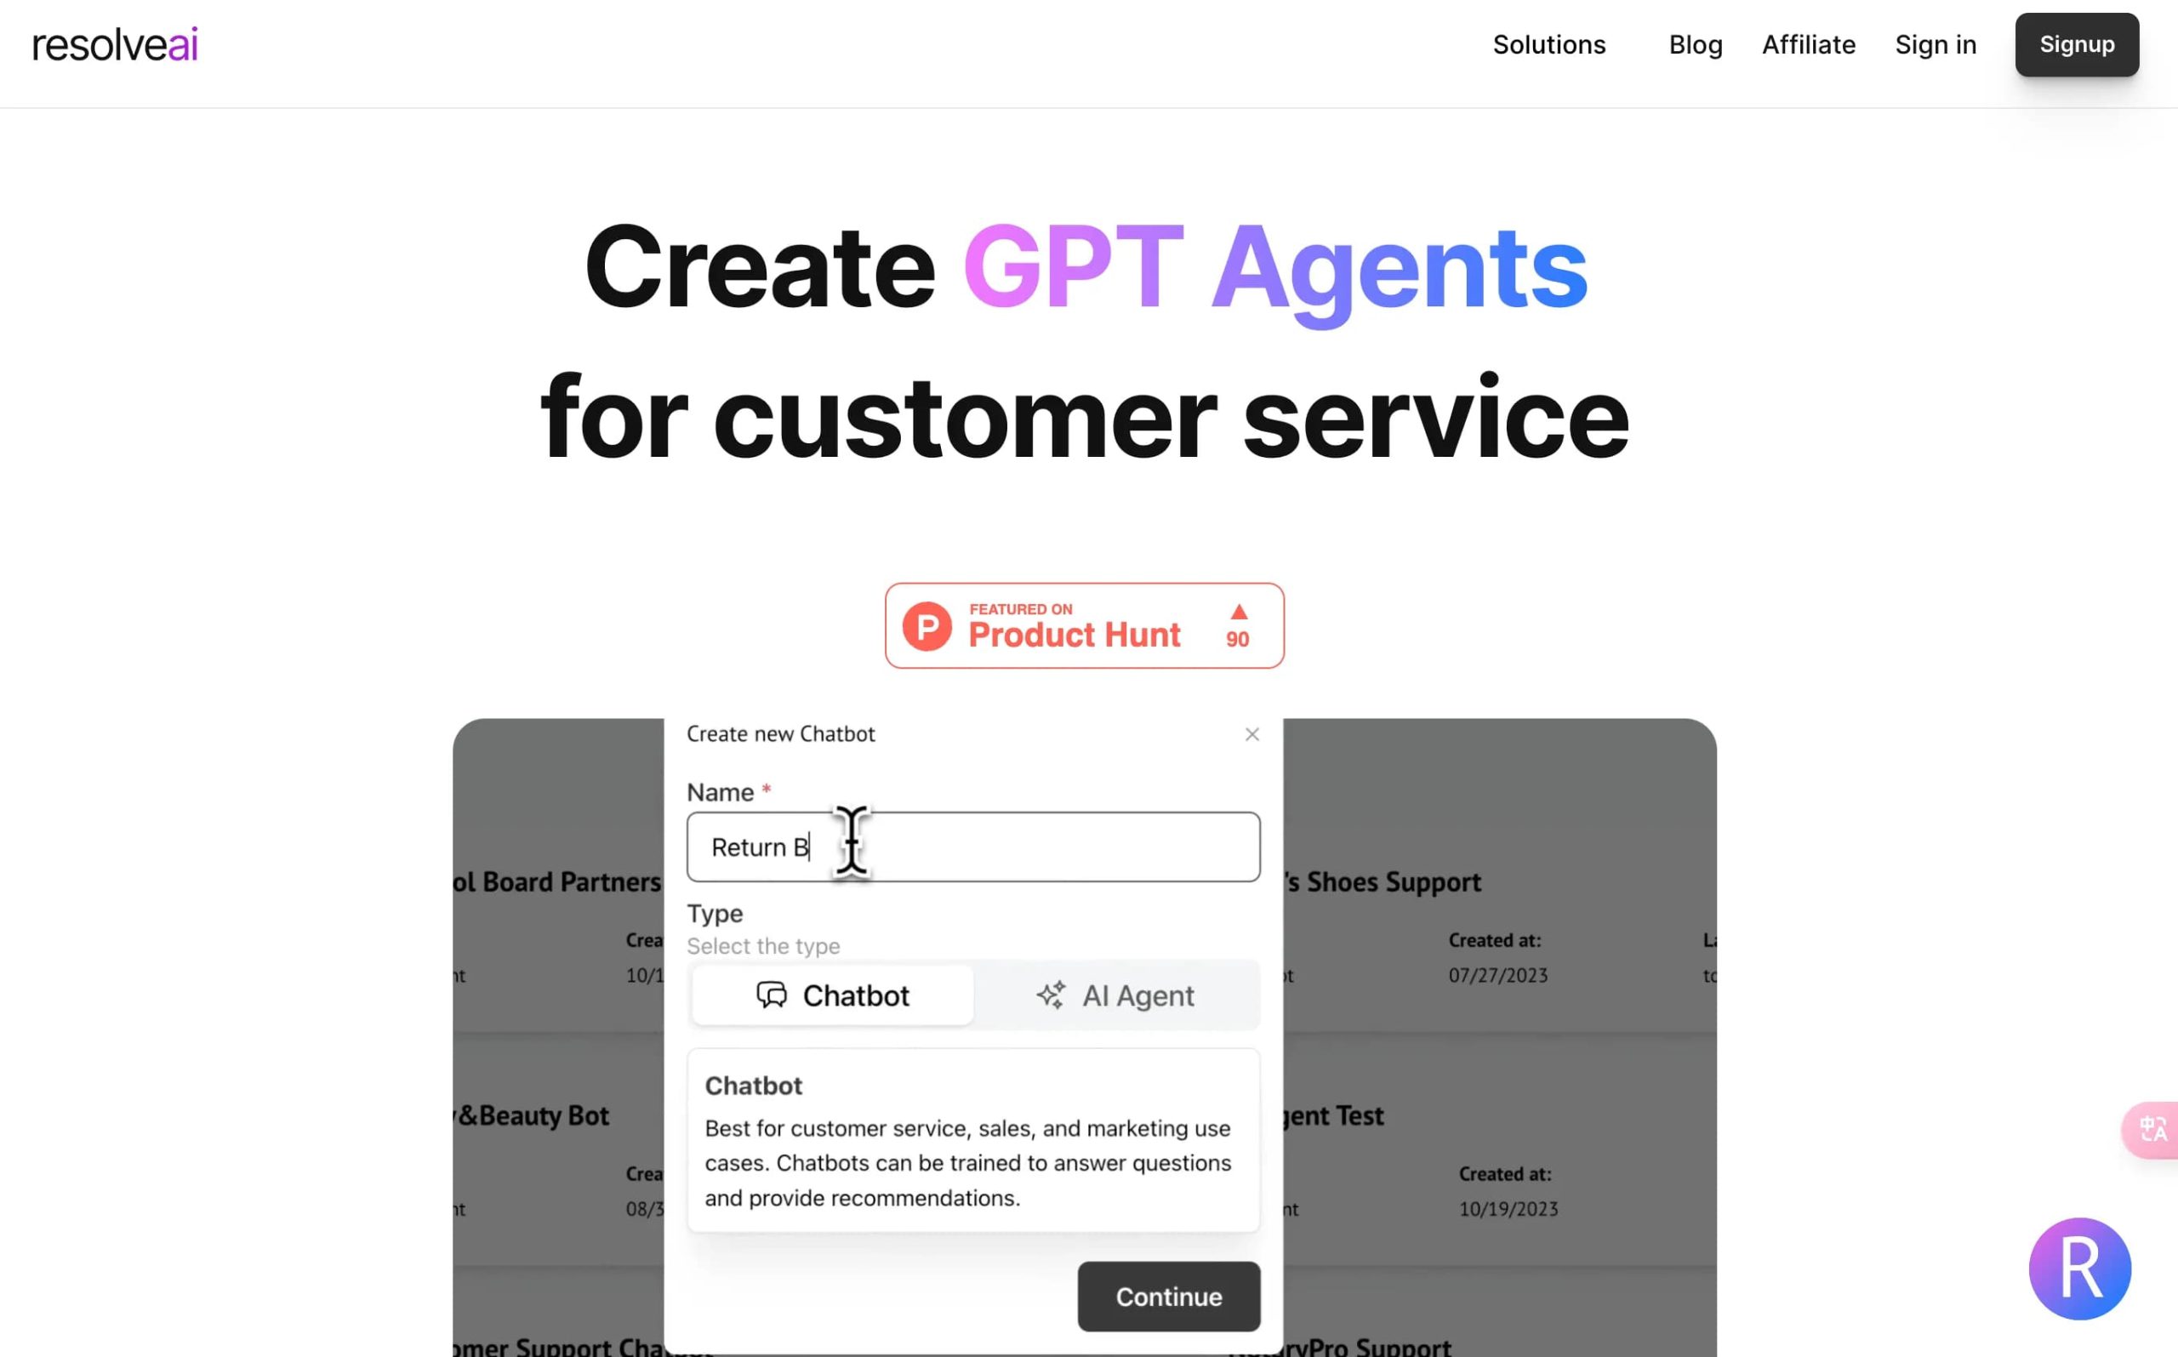Click the Signup button top right

coord(2077,43)
